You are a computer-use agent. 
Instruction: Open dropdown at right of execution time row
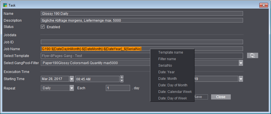241,79
